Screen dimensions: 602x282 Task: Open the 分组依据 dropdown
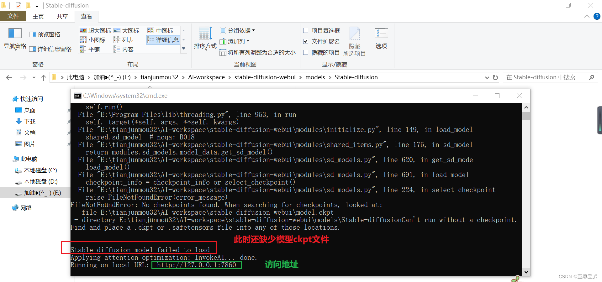click(237, 31)
